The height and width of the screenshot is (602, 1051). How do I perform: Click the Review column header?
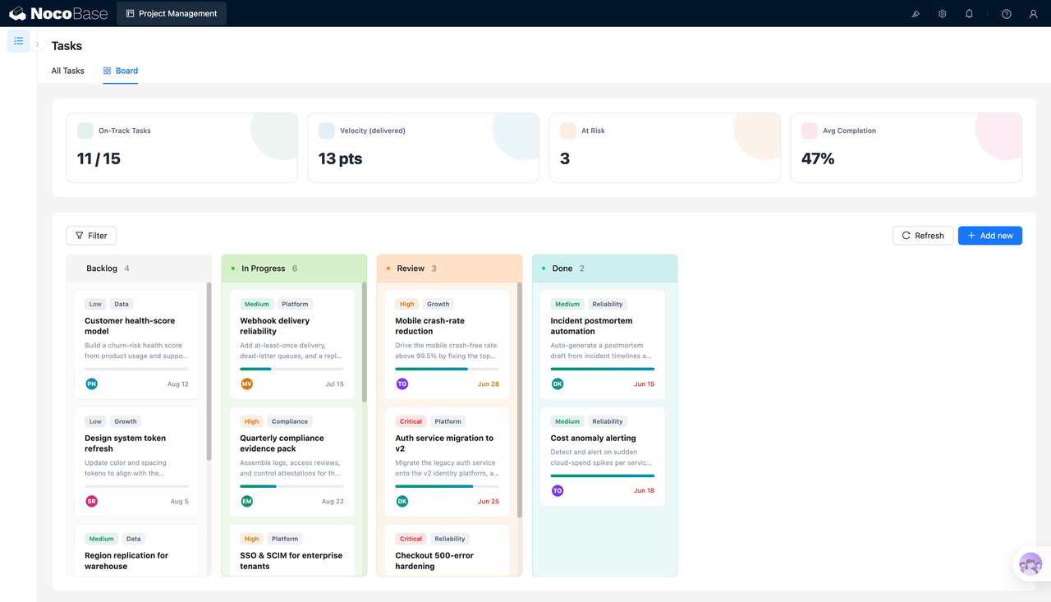pos(449,269)
